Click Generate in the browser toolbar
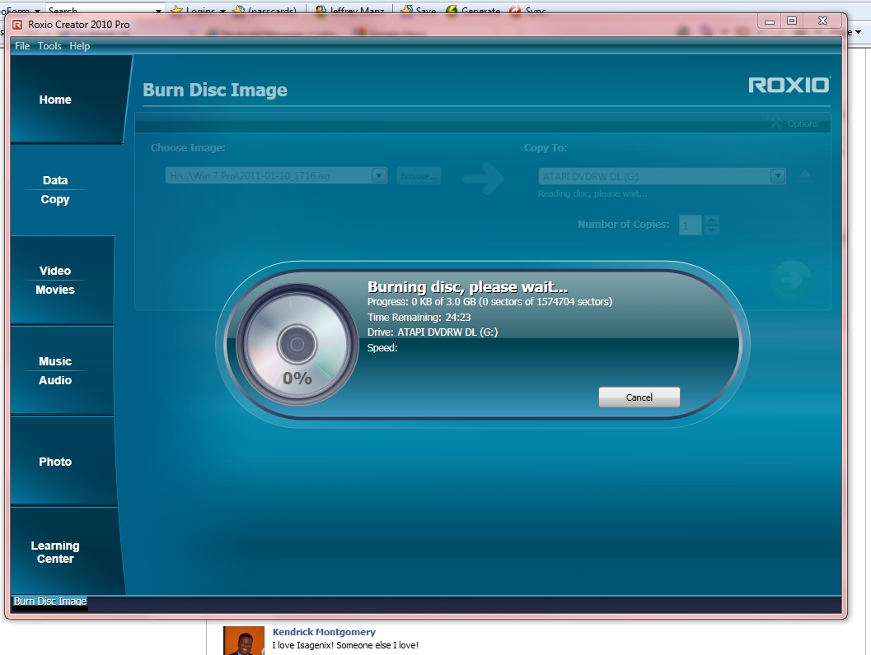 tap(473, 10)
